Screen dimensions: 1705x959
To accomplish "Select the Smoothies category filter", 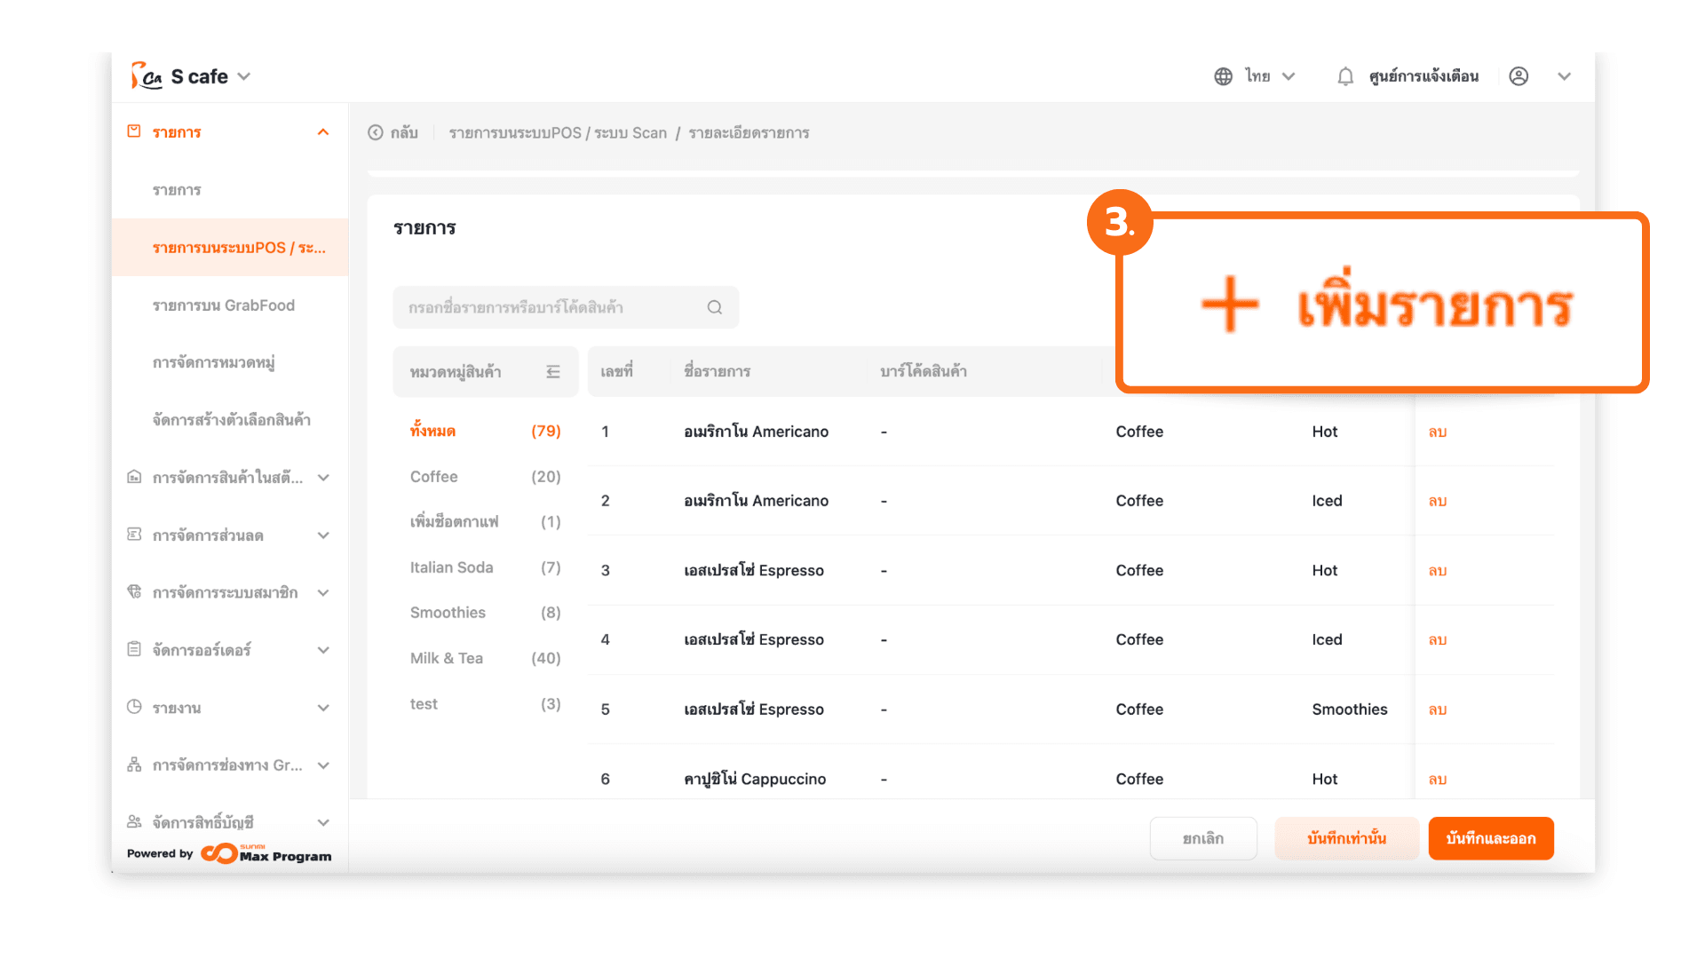I will (448, 613).
